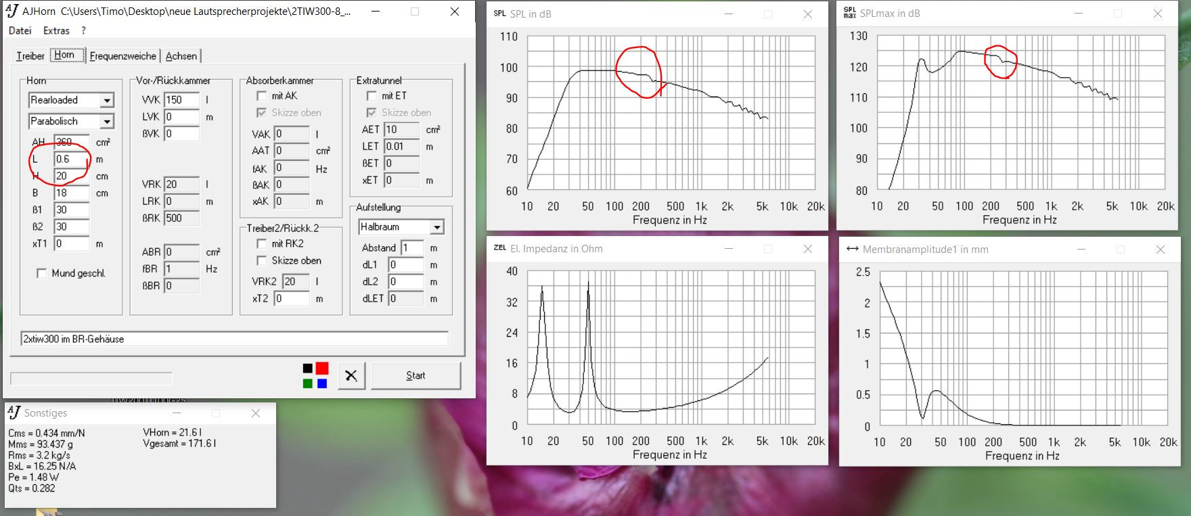Click the Abstand distance input field

click(x=412, y=248)
